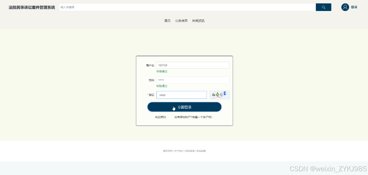368x175 pixels.
Task: Focus the 输入关键词 search field
Action: pyautogui.click(x=187, y=7)
